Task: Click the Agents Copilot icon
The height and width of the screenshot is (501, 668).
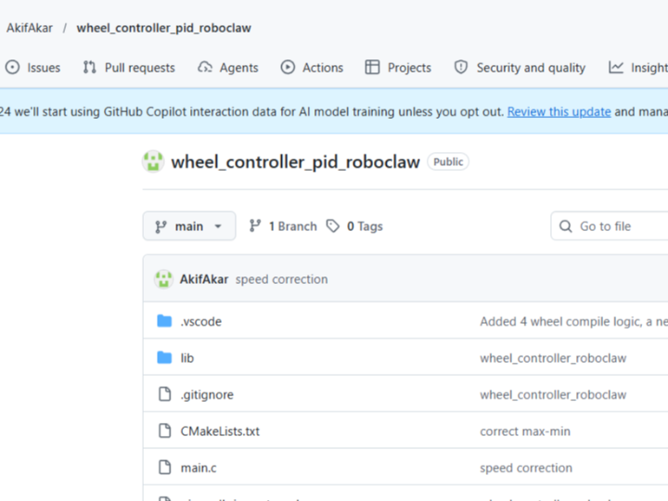Action: tap(205, 68)
